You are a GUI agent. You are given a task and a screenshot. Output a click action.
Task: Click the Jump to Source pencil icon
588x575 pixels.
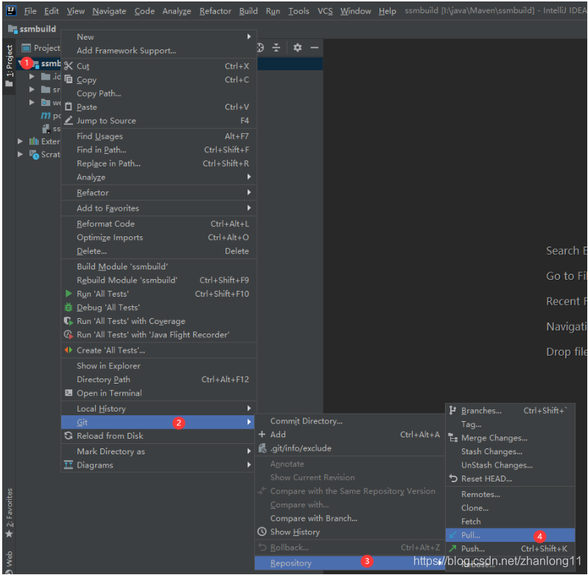69,120
